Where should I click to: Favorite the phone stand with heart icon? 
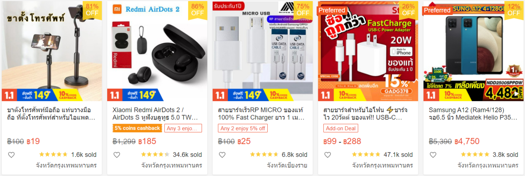point(11,155)
